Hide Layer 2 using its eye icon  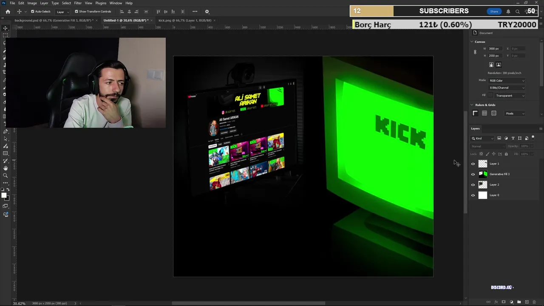point(473,185)
